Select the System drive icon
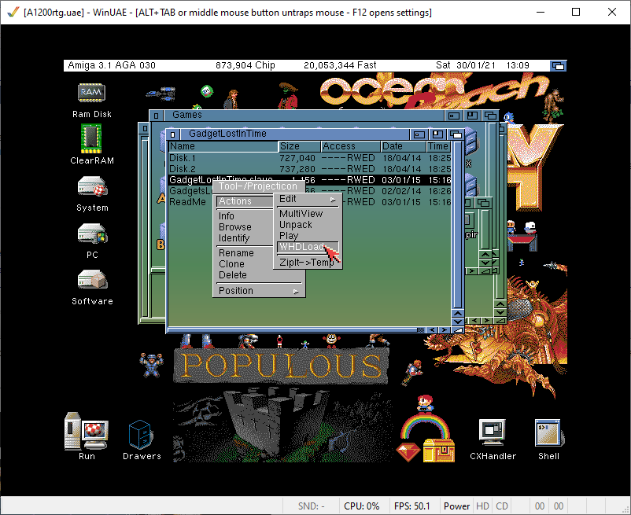This screenshot has width=631, height=515. [92, 186]
